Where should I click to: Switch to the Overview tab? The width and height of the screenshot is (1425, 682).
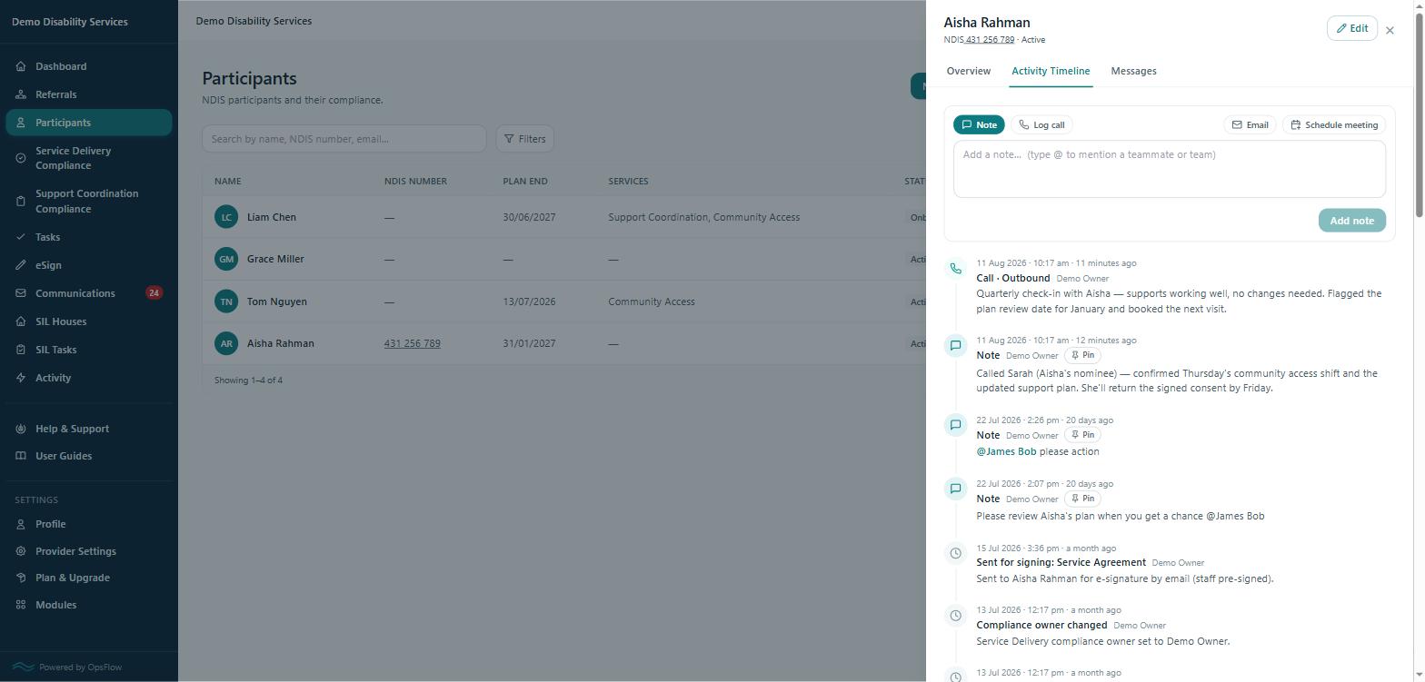point(968,71)
